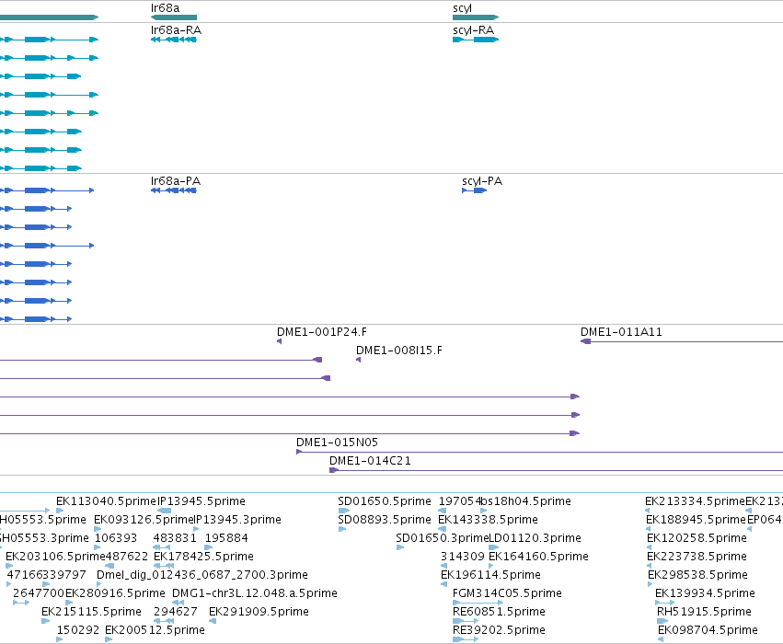
Task: Click the scyl-PA coding sequence glyph
Action: click(x=475, y=190)
